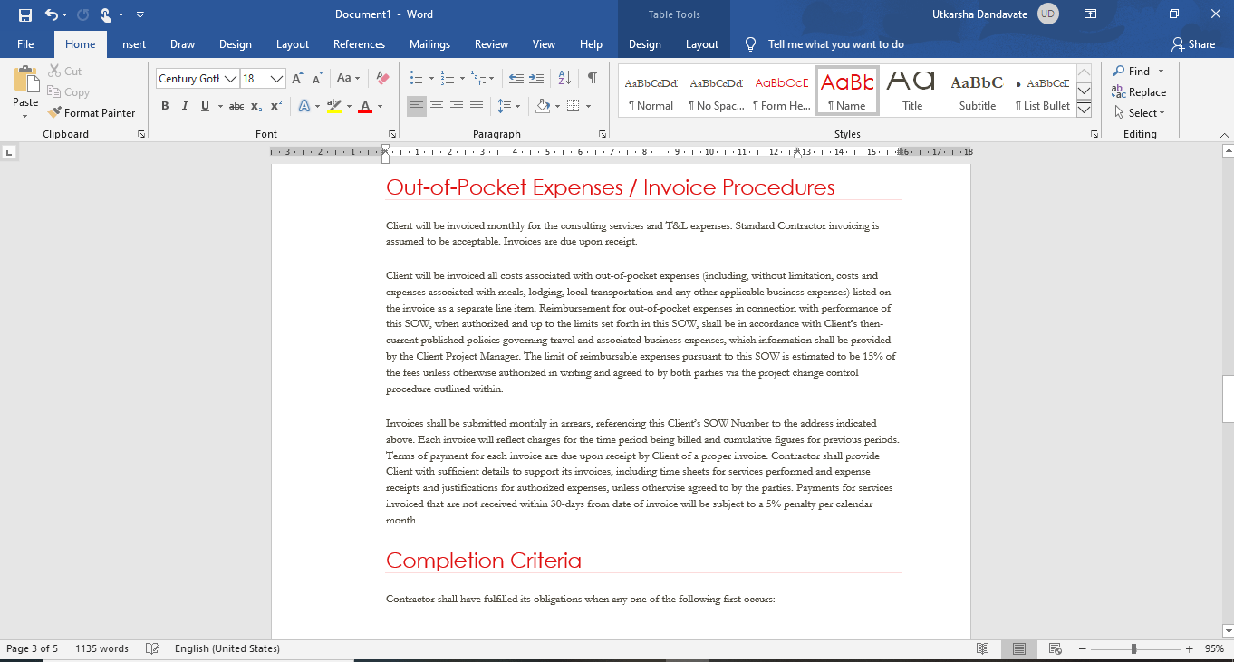Apply the Title style

click(911, 91)
